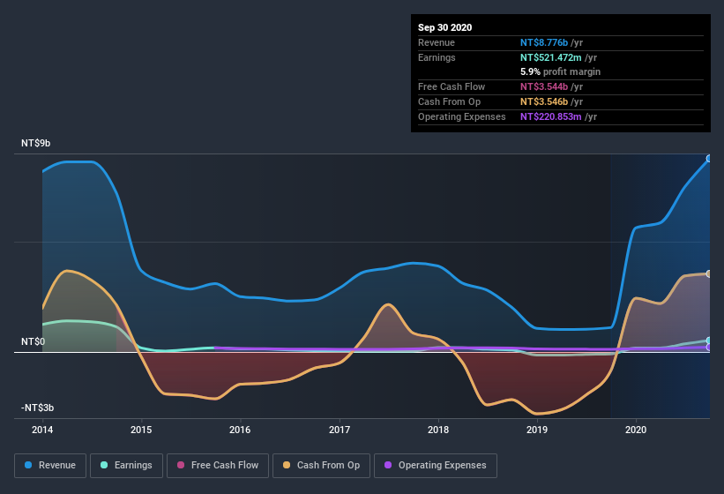This screenshot has height=494, width=724.
Task: Click the 2017 x-axis label
Action: point(340,430)
